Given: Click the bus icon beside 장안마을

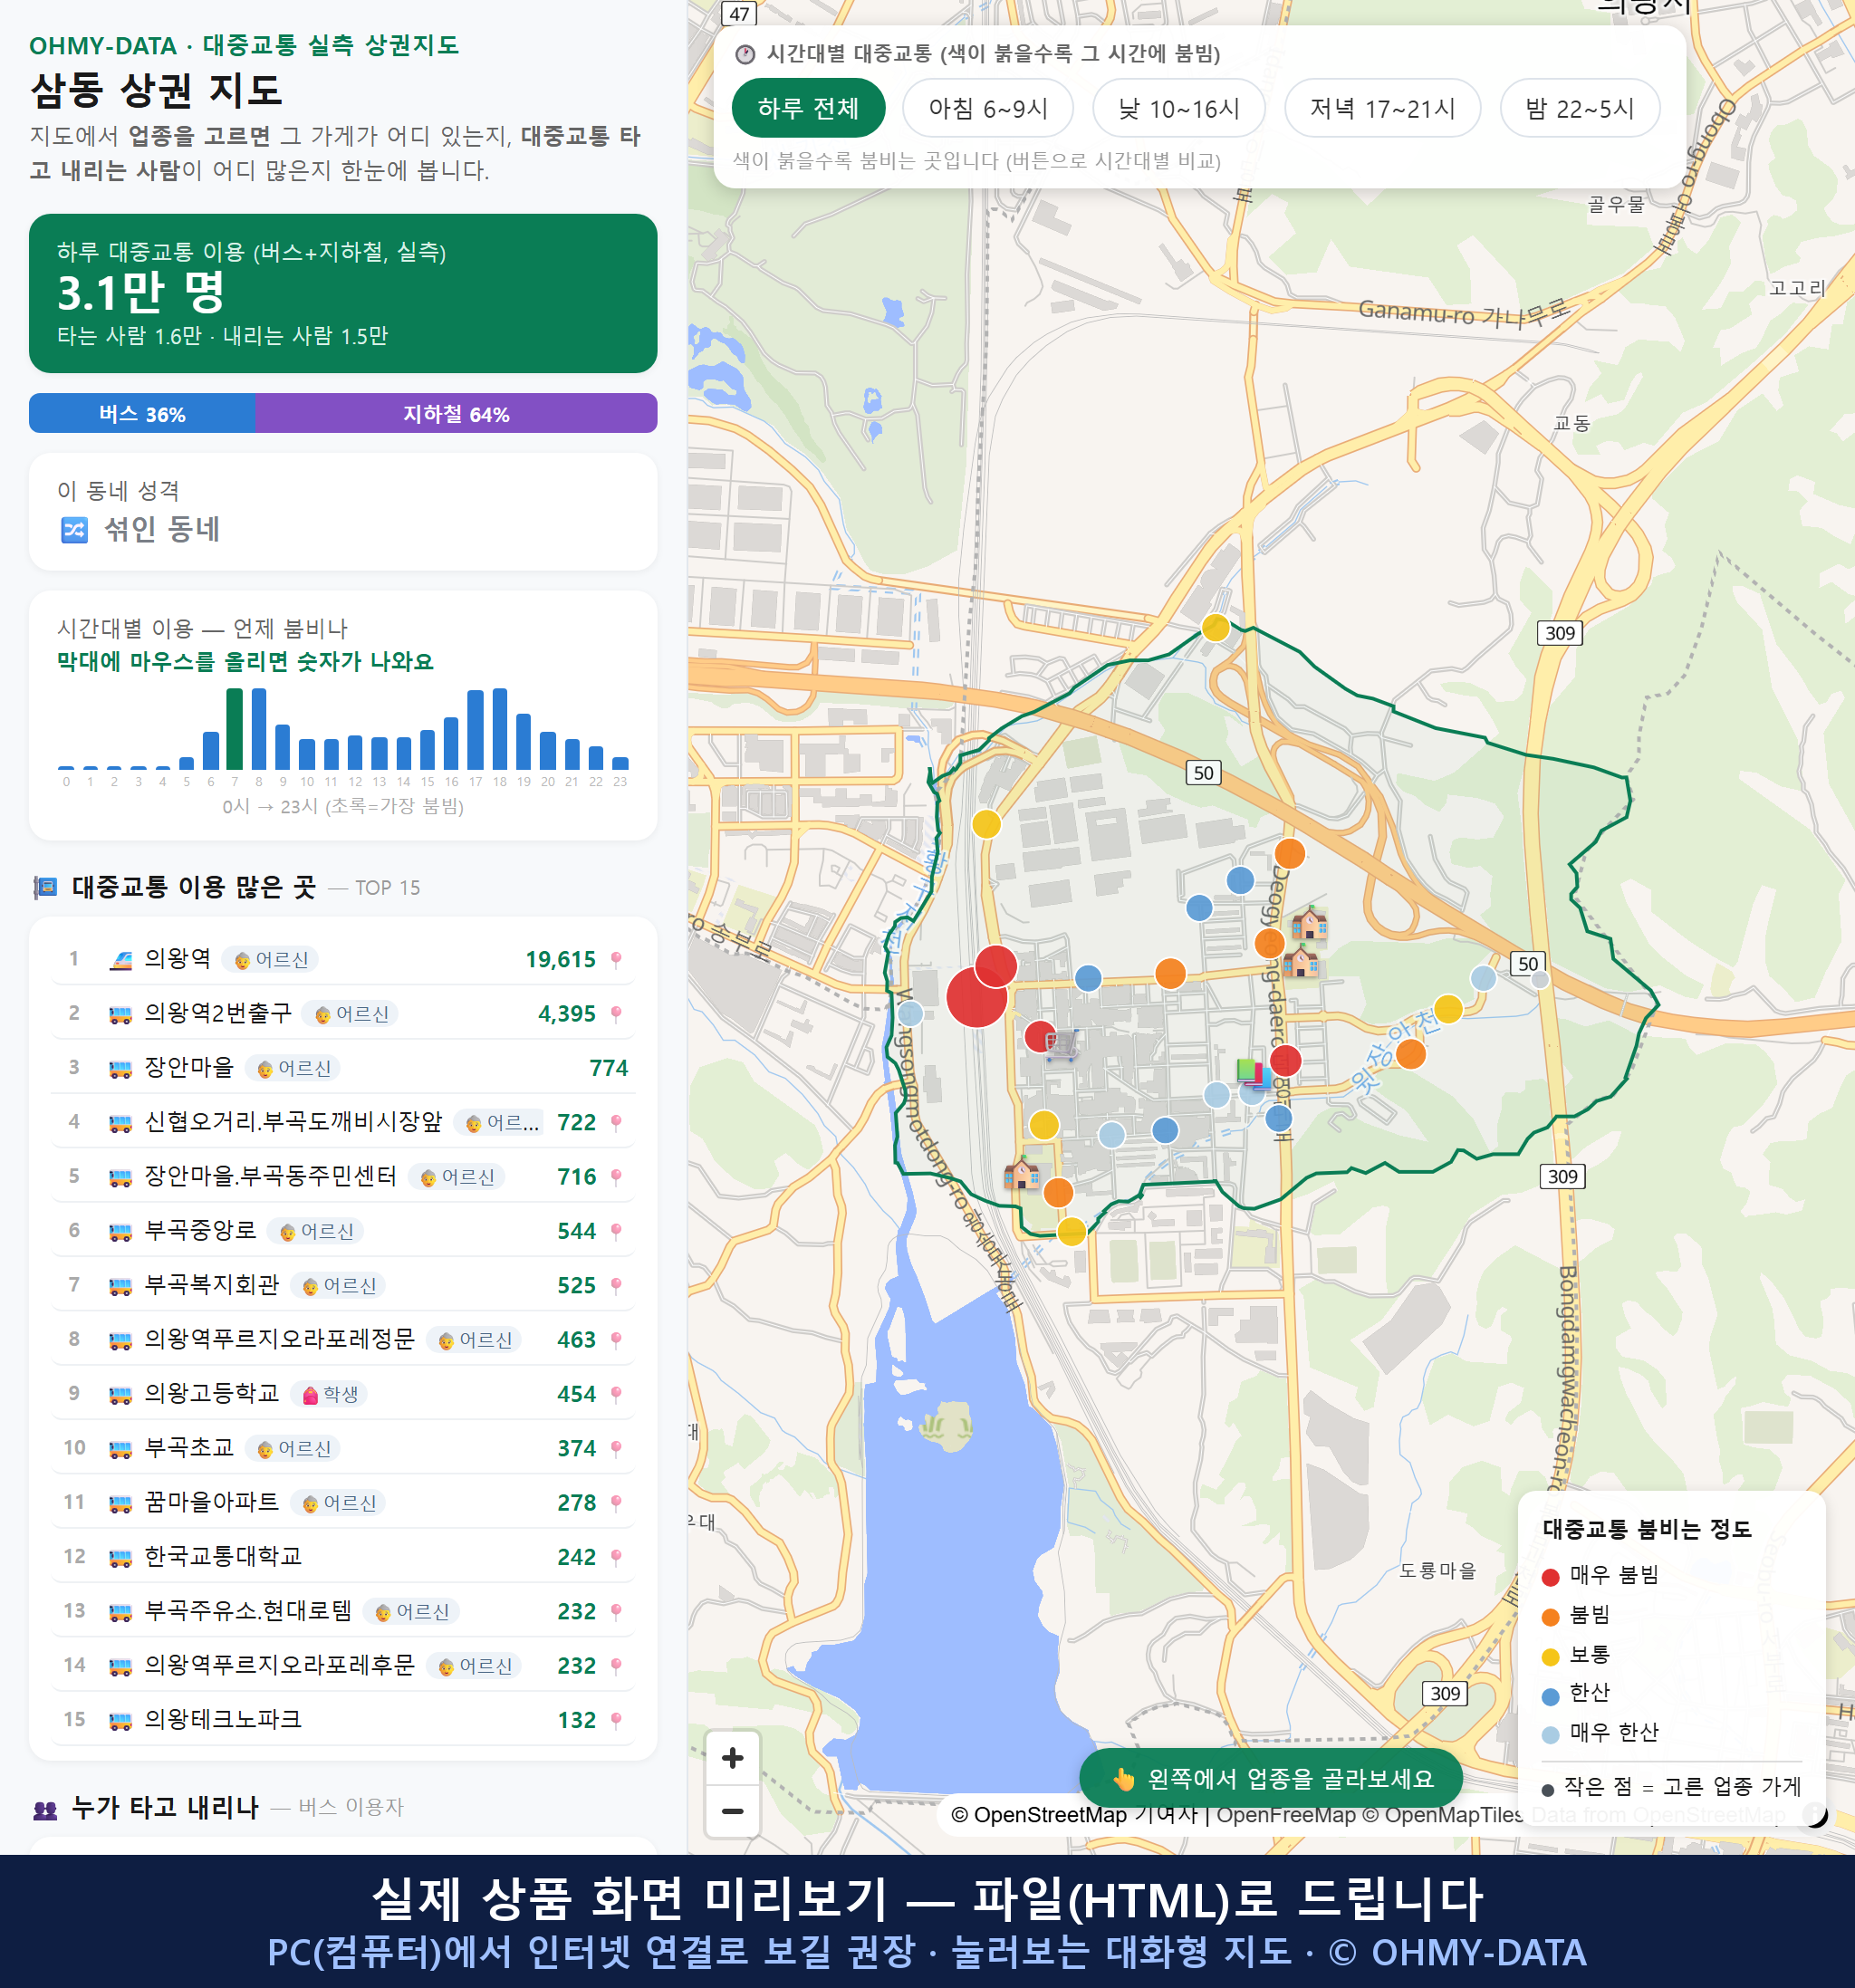Looking at the screenshot, I should click(120, 1069).
